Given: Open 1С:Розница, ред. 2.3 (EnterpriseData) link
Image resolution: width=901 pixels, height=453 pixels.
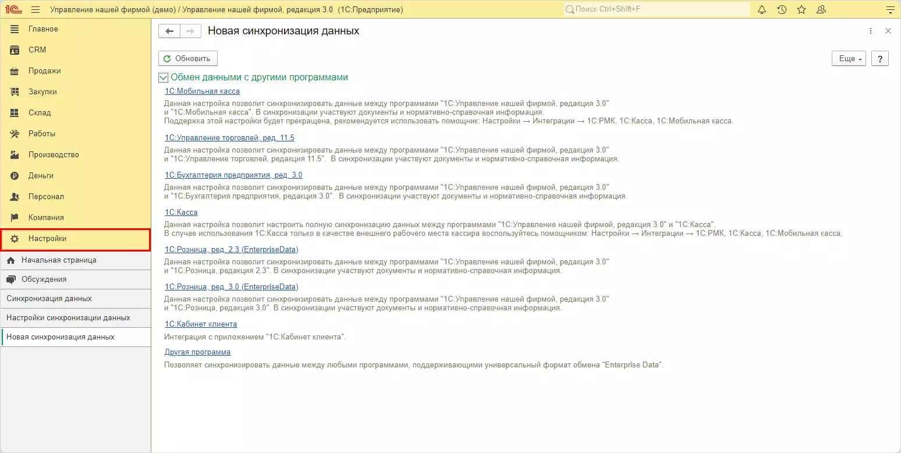Looking at the screenshot, I should (x=231, y=250).
